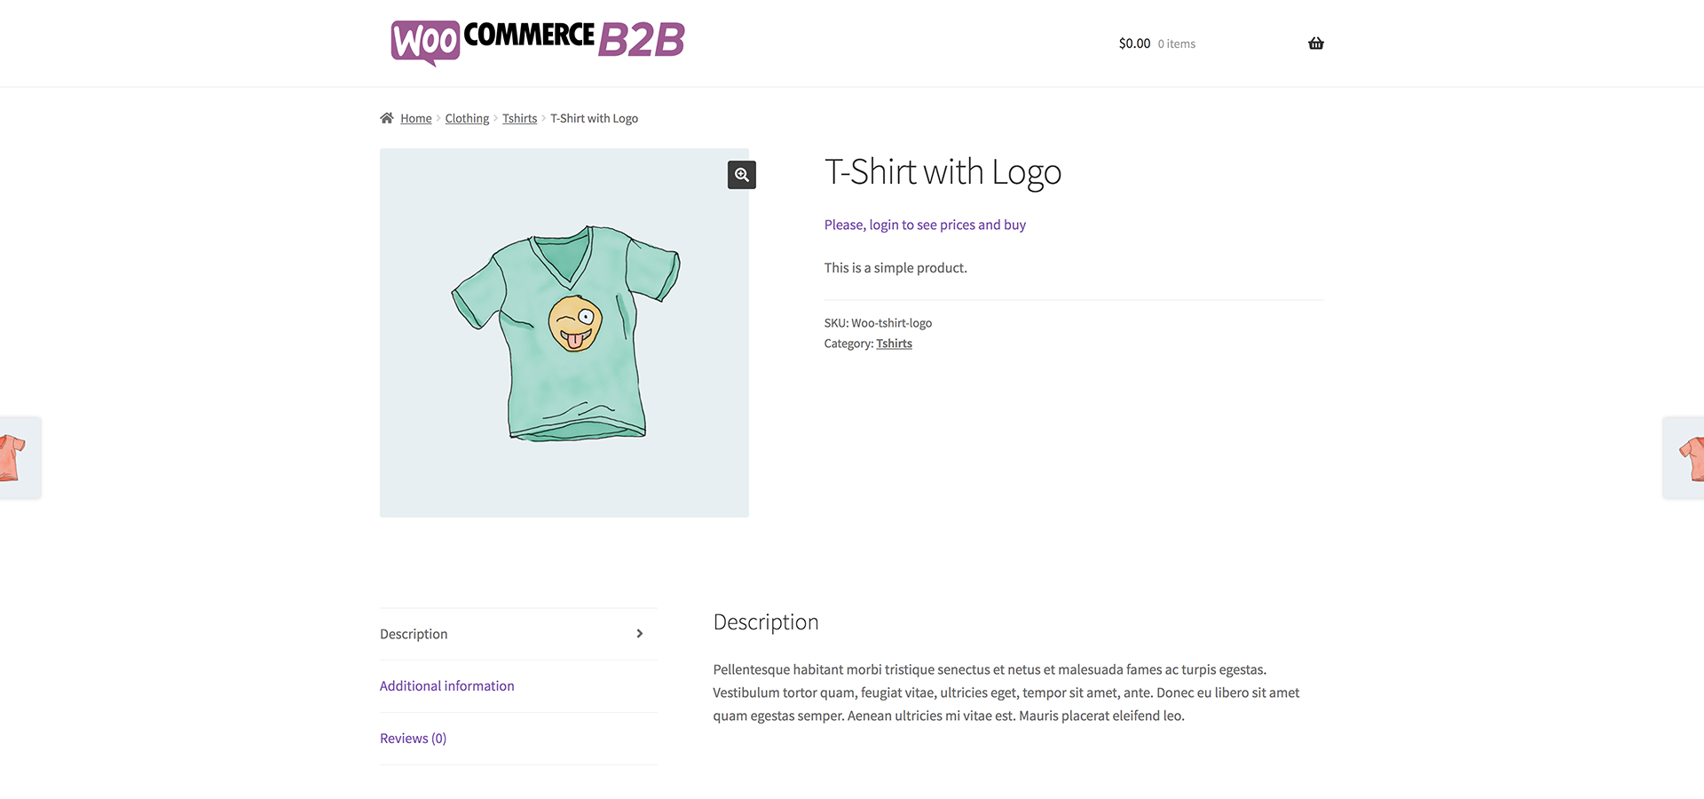Switch to the Description tab
1704x799 pixels.
tap(414, 634)
